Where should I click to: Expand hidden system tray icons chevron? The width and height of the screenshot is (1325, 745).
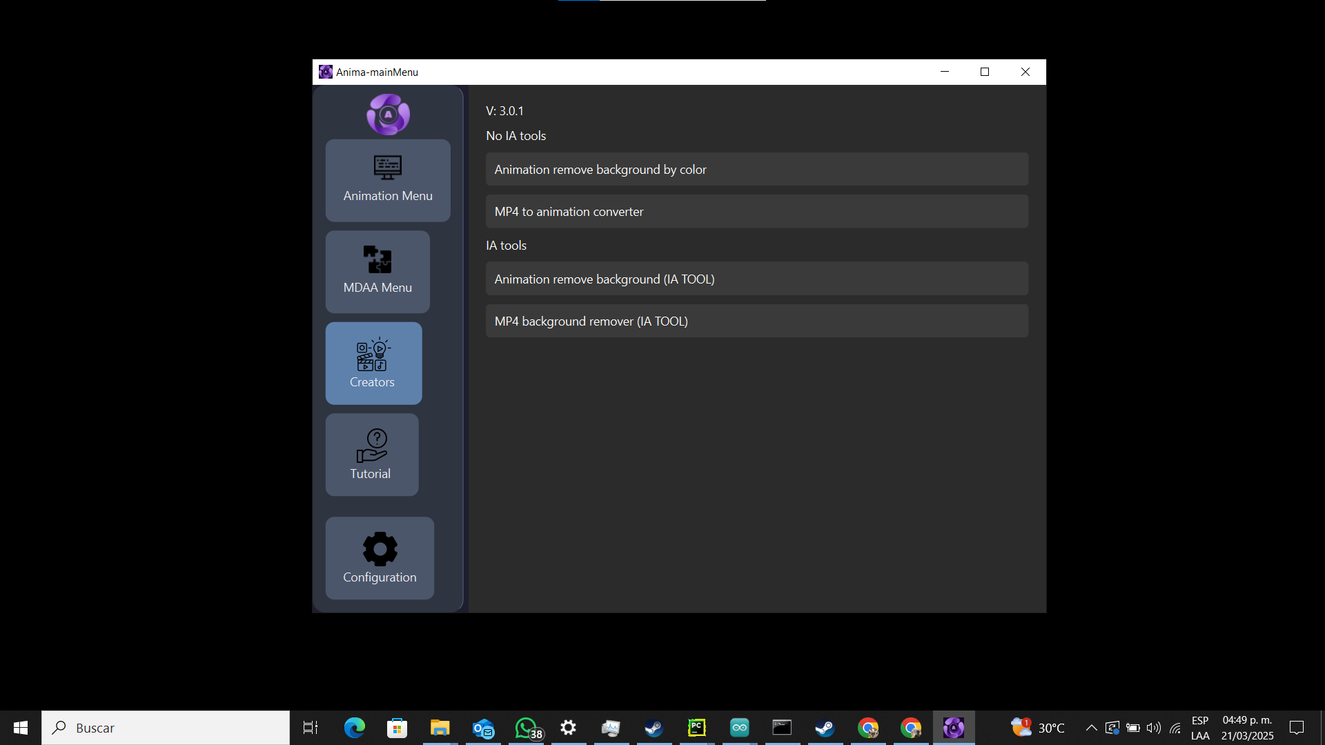1091,728
